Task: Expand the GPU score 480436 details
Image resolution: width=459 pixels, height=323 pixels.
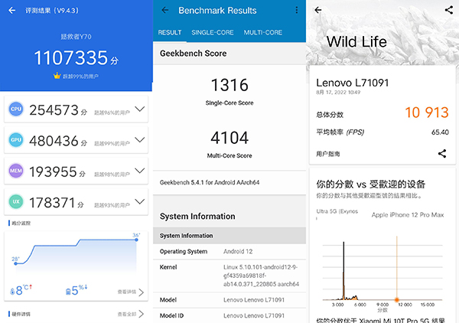Action: pyautogui.click(x=139, y=141)
